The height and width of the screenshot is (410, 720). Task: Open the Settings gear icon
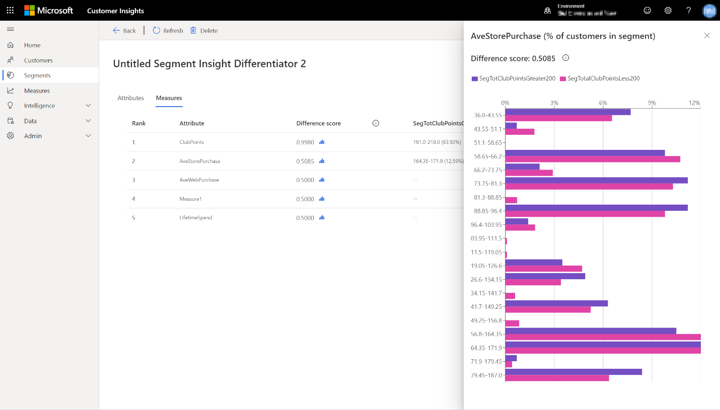point(668,10)
